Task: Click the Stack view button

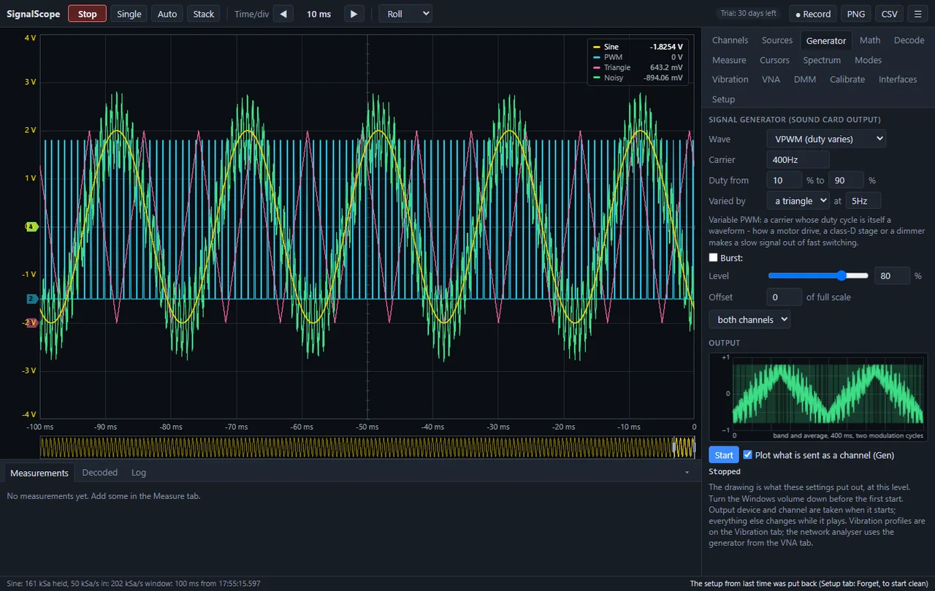Action: coord(204,14)
